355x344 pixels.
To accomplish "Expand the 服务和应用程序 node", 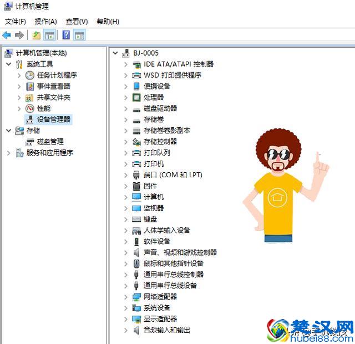I will pos(9,153).
